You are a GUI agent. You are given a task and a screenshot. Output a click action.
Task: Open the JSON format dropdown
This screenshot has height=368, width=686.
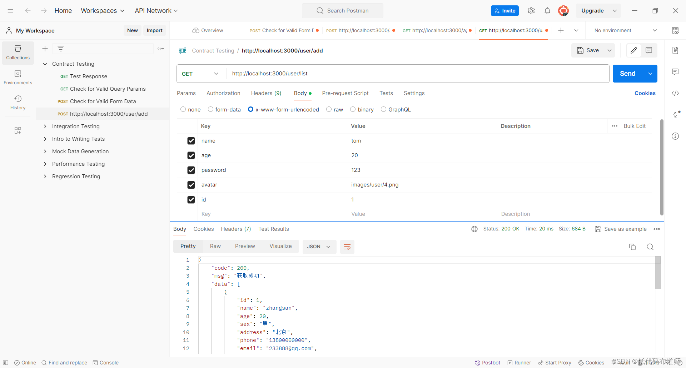pyautogui.click(x=319, y=247)
